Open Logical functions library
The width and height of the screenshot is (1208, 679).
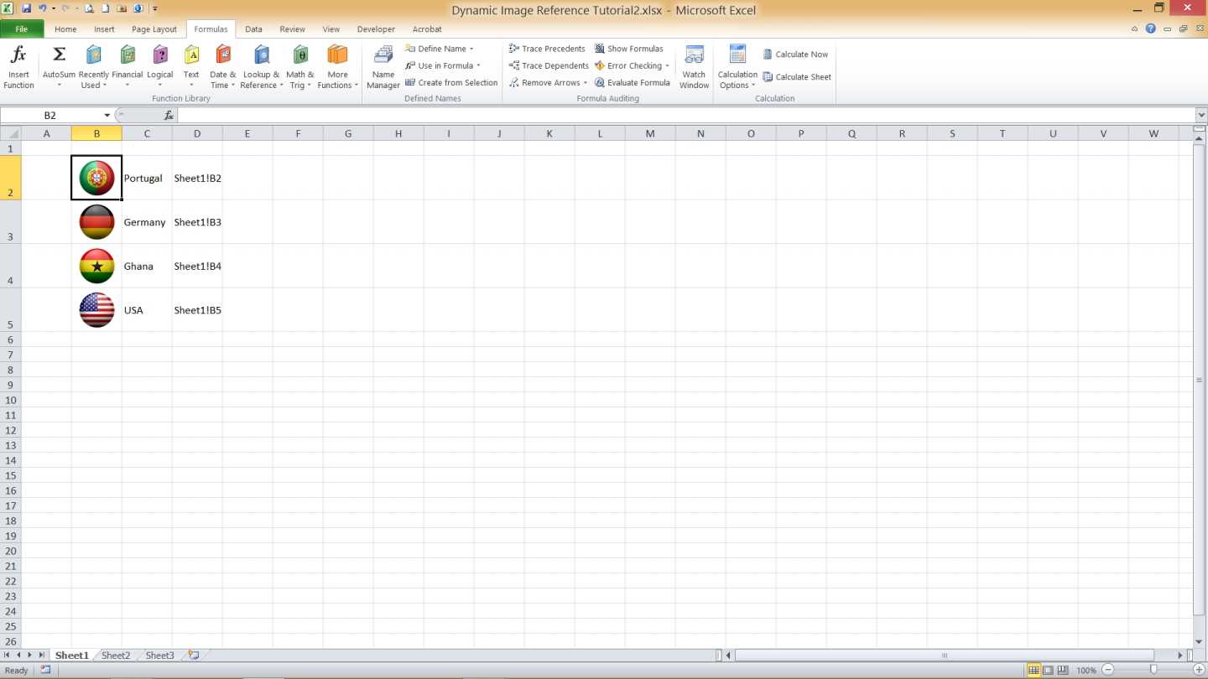click(x=160, y=68)
